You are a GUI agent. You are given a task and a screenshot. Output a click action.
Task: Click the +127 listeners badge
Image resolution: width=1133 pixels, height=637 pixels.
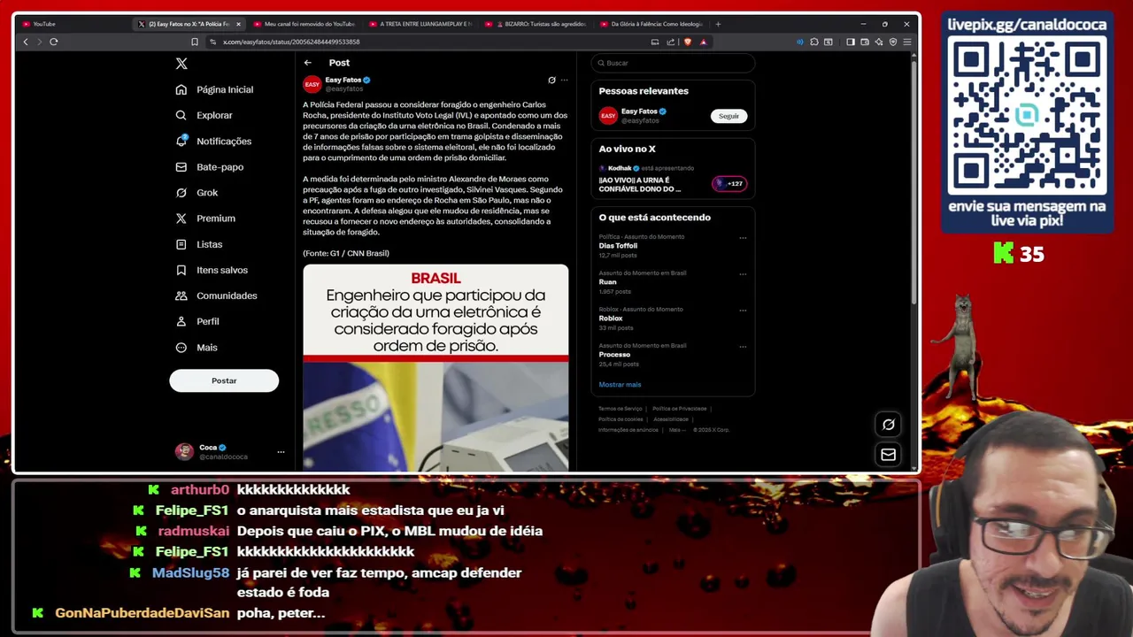730,183
